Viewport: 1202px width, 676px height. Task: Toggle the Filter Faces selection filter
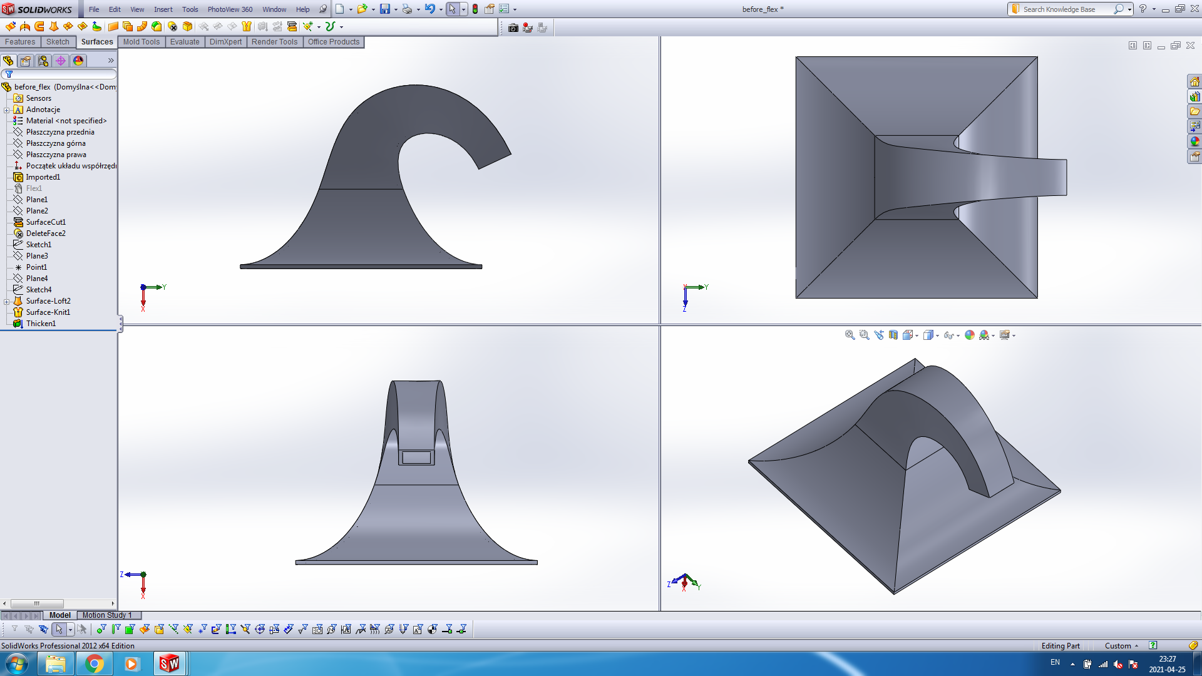(x=130, y=630)
